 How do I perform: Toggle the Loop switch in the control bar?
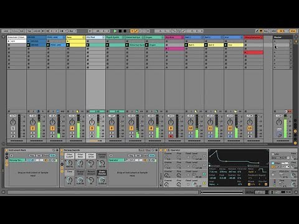(179, 31)
